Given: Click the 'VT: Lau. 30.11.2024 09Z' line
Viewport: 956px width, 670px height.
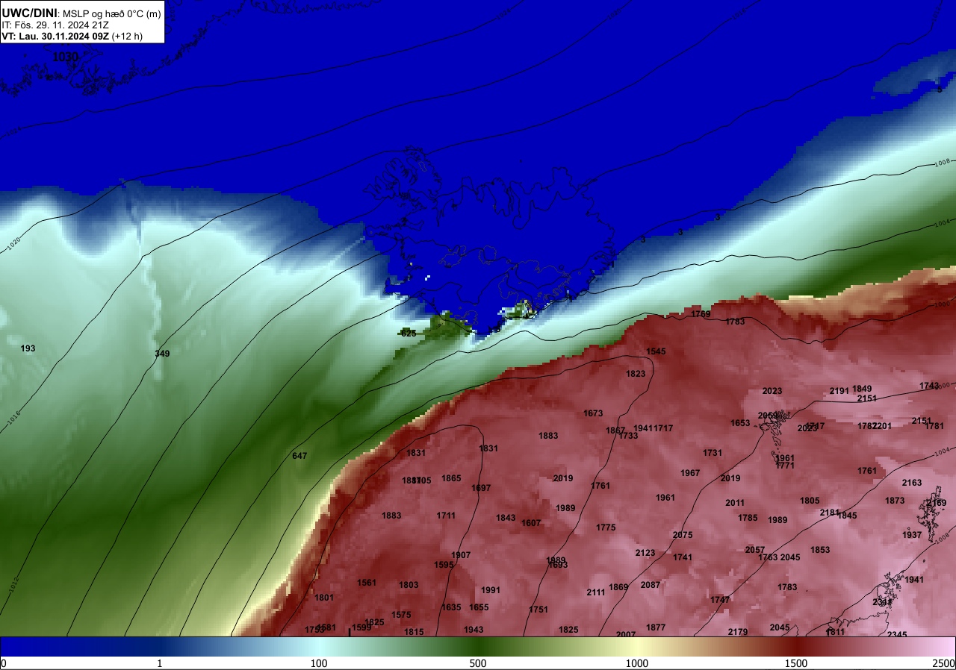Looking at the screenshot, I should 55,36.
